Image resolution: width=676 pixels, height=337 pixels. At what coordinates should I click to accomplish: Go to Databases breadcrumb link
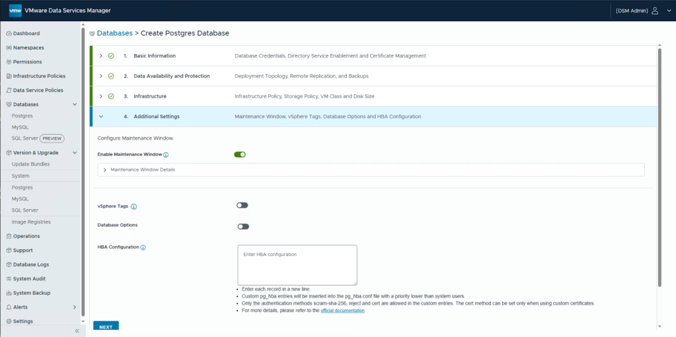[115, 33]
